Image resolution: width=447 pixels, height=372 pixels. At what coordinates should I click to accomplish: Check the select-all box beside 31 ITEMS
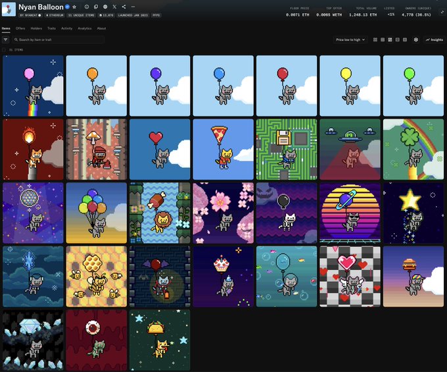tap(4, 50)
